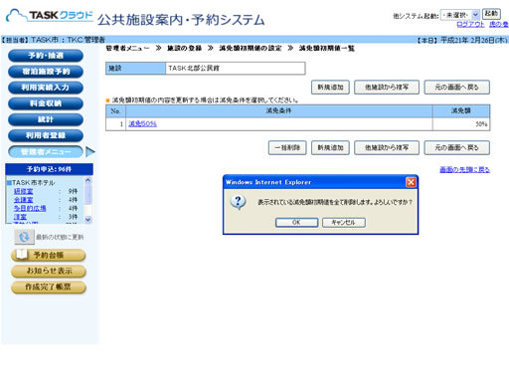509x382 pixels.
Task: Click the 減免額初期値の設定 breadcrumb
Action: pyautogui.click(x=251, y=49)
